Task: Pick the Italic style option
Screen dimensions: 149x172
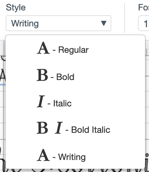Action: point(75,102)
